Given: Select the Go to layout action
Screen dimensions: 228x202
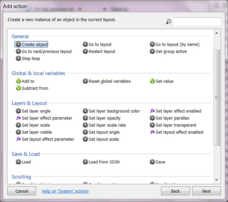Looking at the screenshot, I should click(100, 45).
